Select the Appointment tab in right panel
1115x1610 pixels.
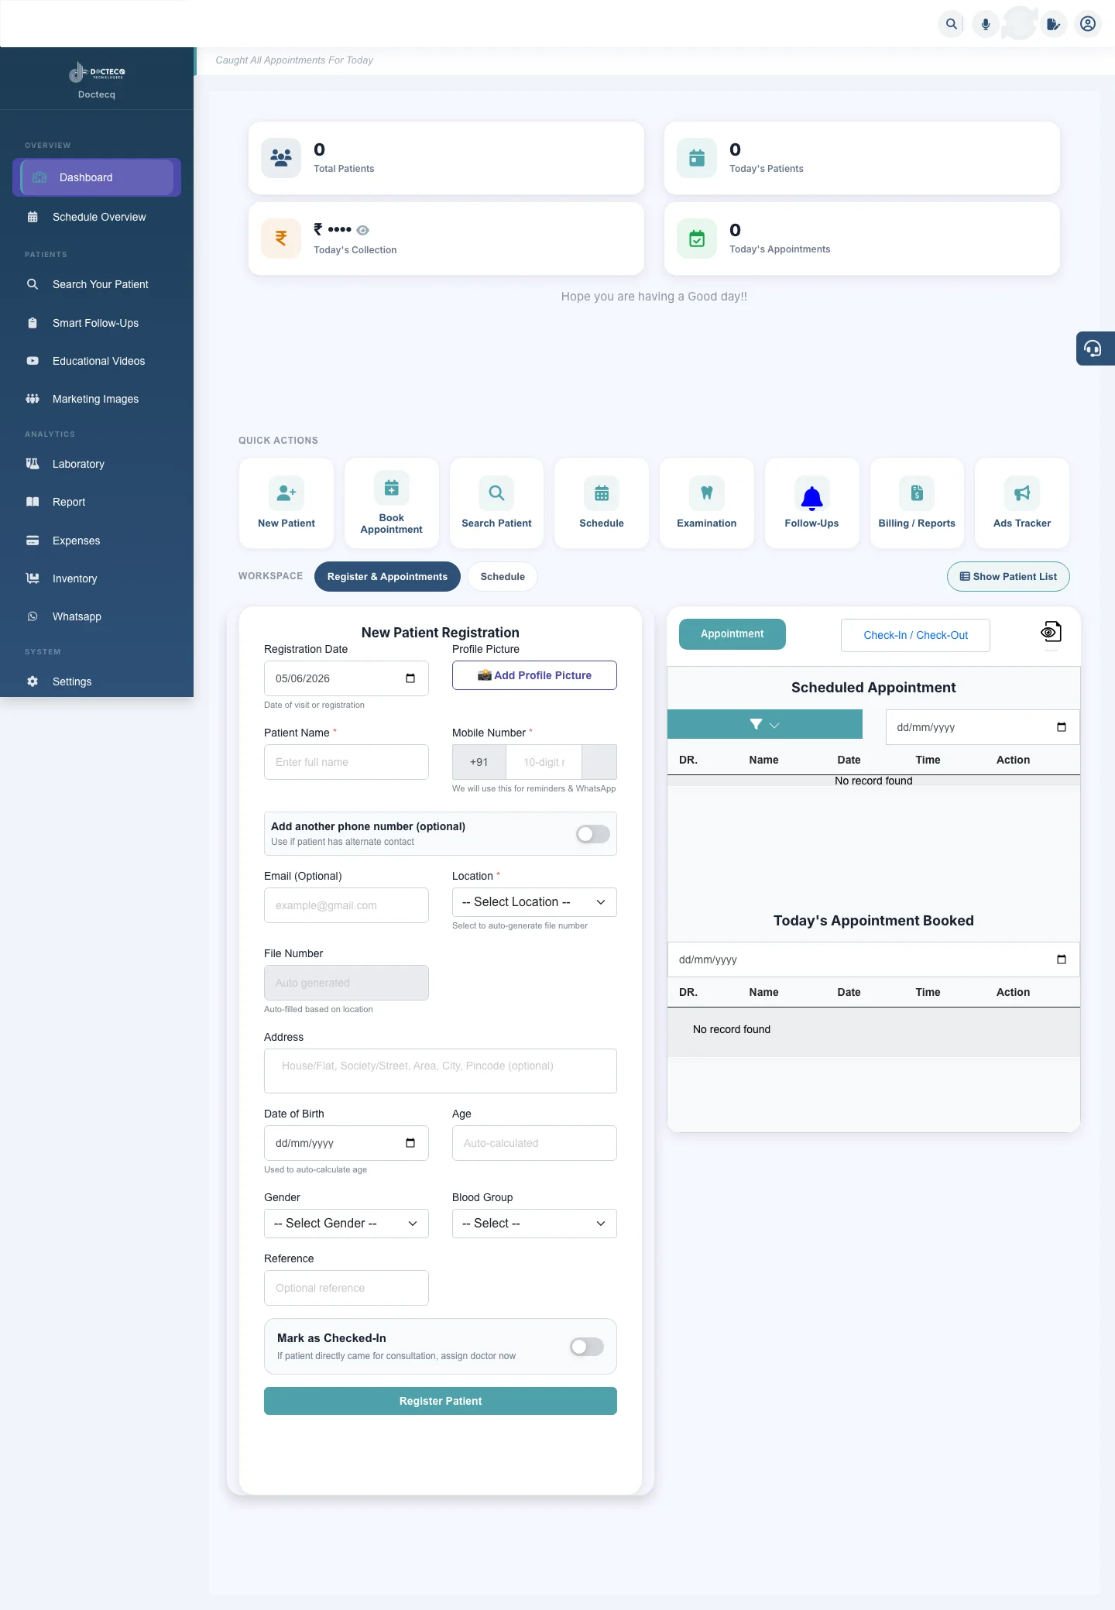tap(732, 633)
